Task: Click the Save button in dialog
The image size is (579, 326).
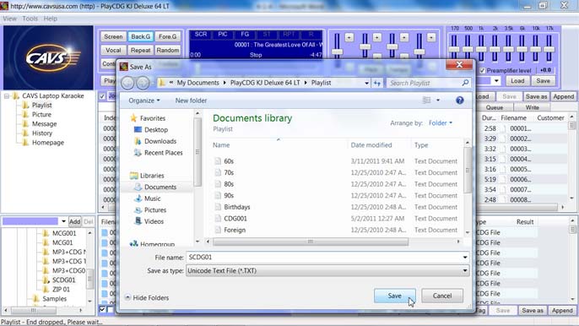Action: pyautogui.click(x=394, y=296)
